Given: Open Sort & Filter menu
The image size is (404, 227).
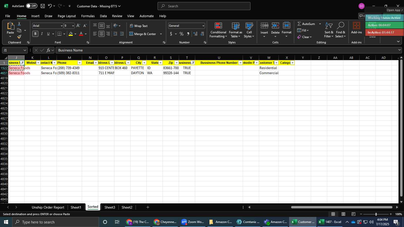Looking at the screenshot, I should (329, 30).
